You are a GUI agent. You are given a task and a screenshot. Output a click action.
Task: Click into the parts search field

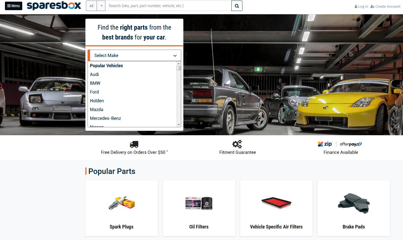coord(168,6)
